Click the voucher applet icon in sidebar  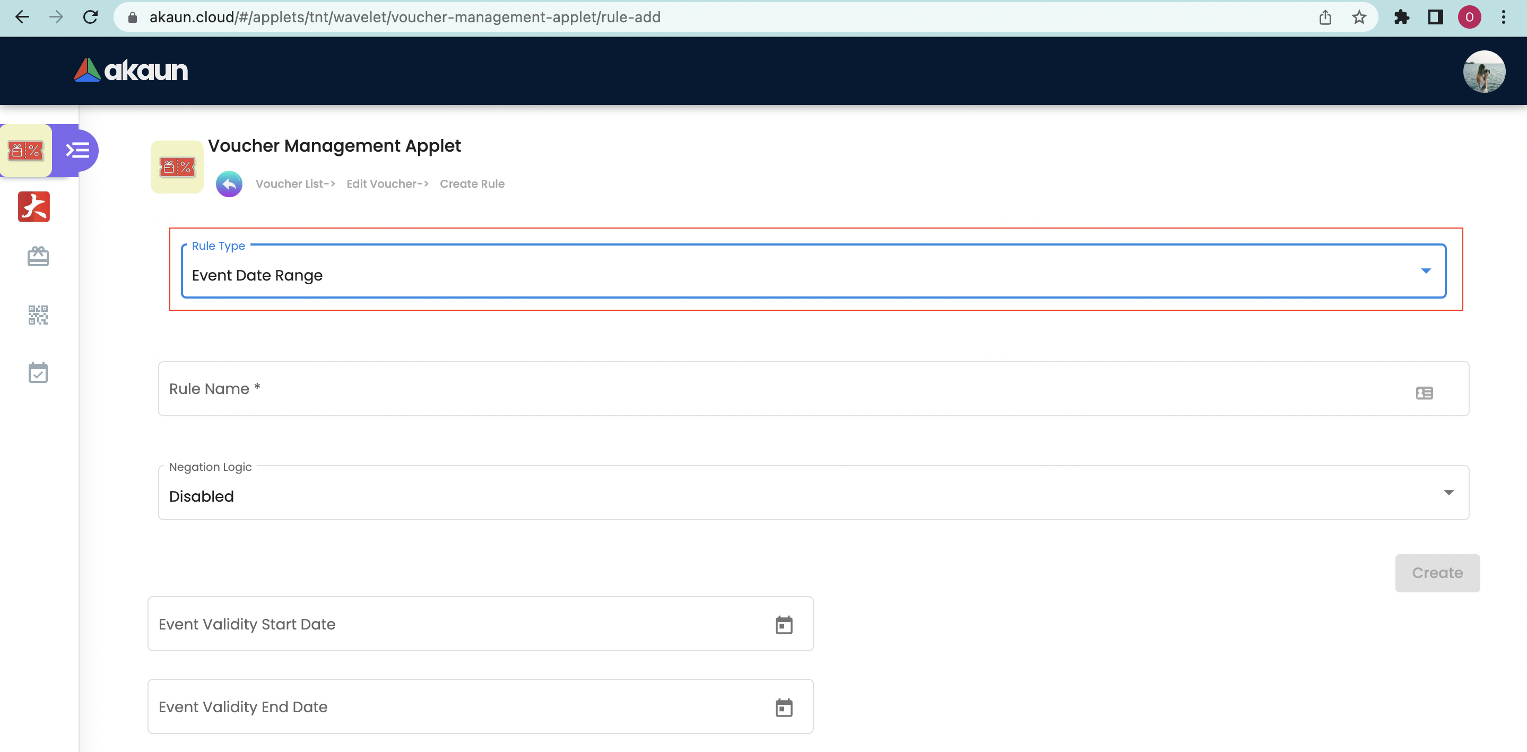point(25,151)
